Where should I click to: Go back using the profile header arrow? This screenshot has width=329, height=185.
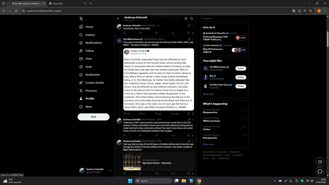click(118, 19)
